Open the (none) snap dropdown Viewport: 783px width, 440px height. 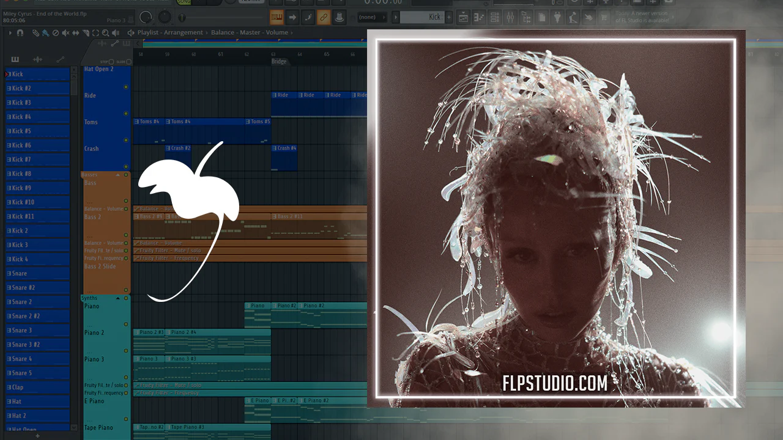tap(373, 17)
